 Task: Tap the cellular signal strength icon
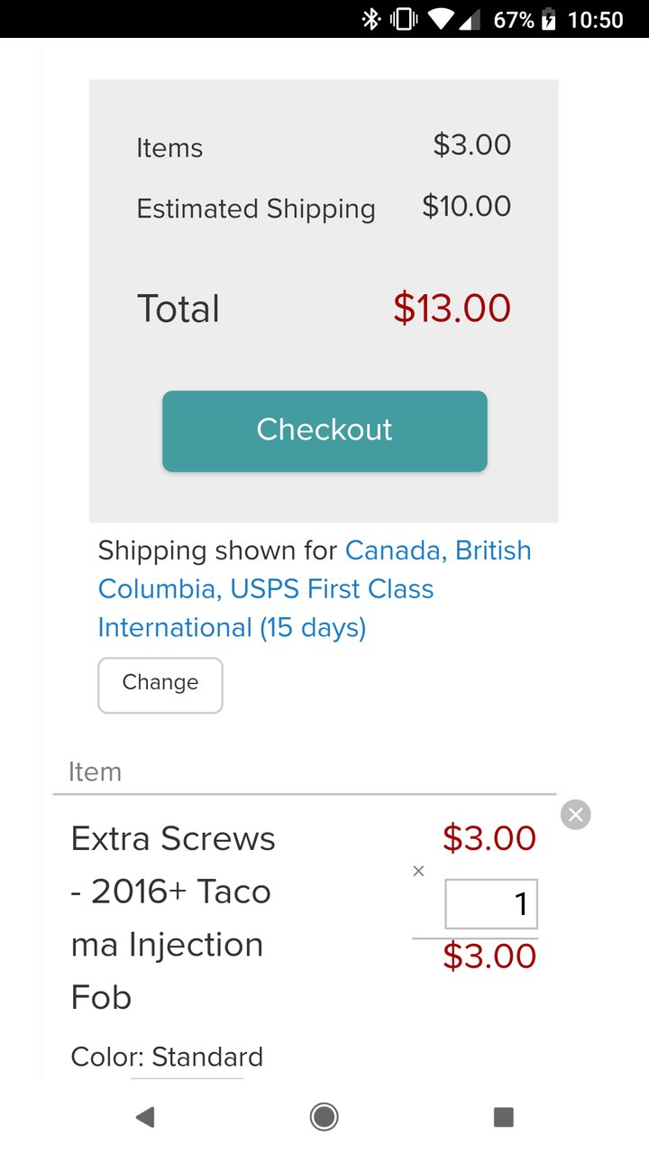pyautogui.click(x=470, y=19)
